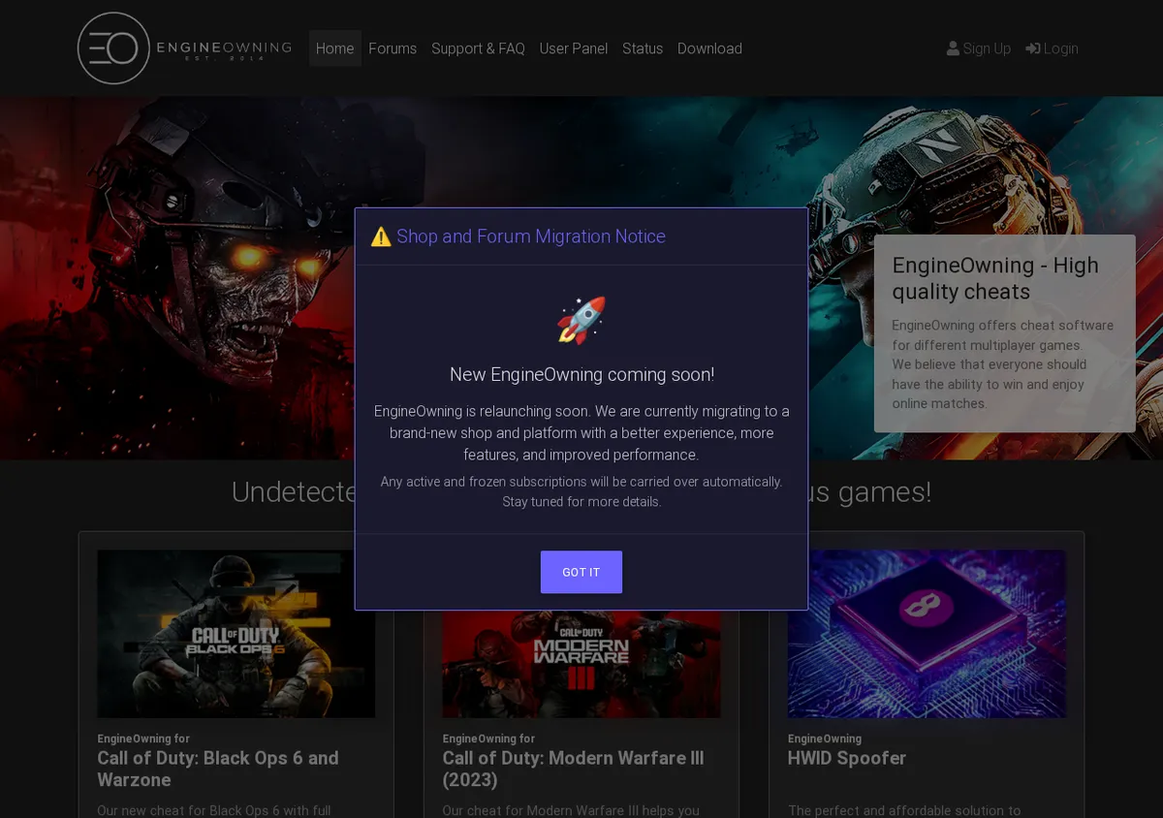Open the User Panel link
Screen dimensions: 1163x818
574,48
